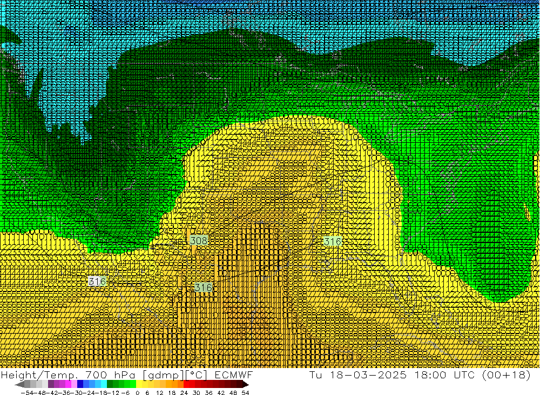
Task: Click the 24 scale value
Action: point(184,393)
